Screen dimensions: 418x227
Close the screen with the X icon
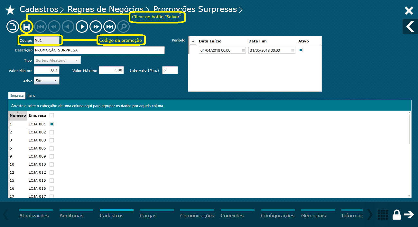pos(409,11)
